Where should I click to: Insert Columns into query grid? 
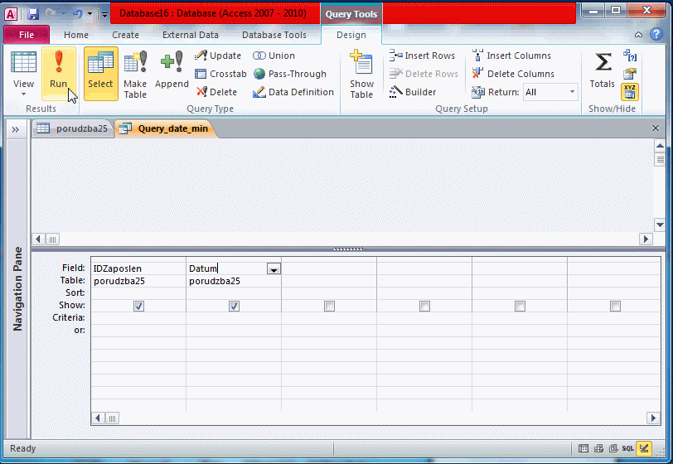(511, 56)
